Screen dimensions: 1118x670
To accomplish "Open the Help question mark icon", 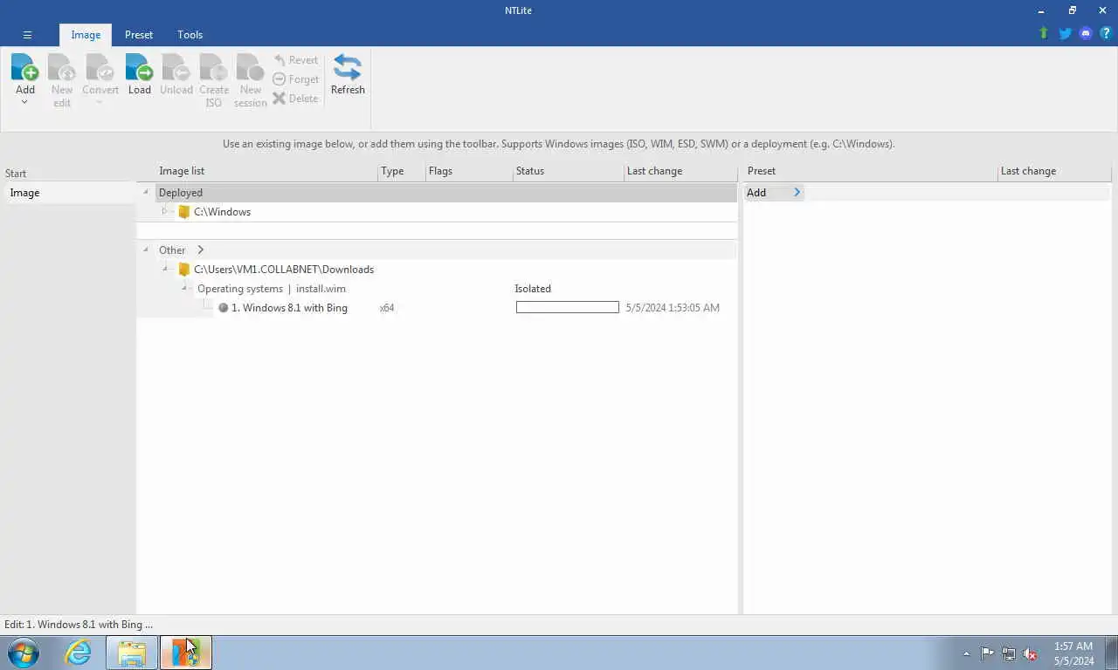I will 1106,33.
